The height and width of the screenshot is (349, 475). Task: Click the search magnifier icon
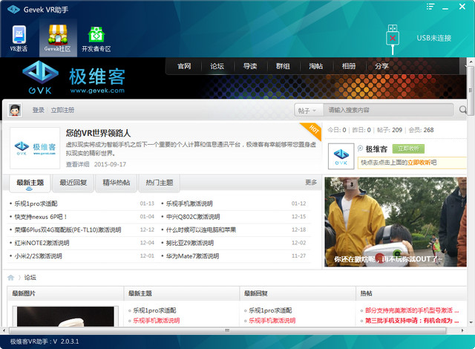click(463, 110)
